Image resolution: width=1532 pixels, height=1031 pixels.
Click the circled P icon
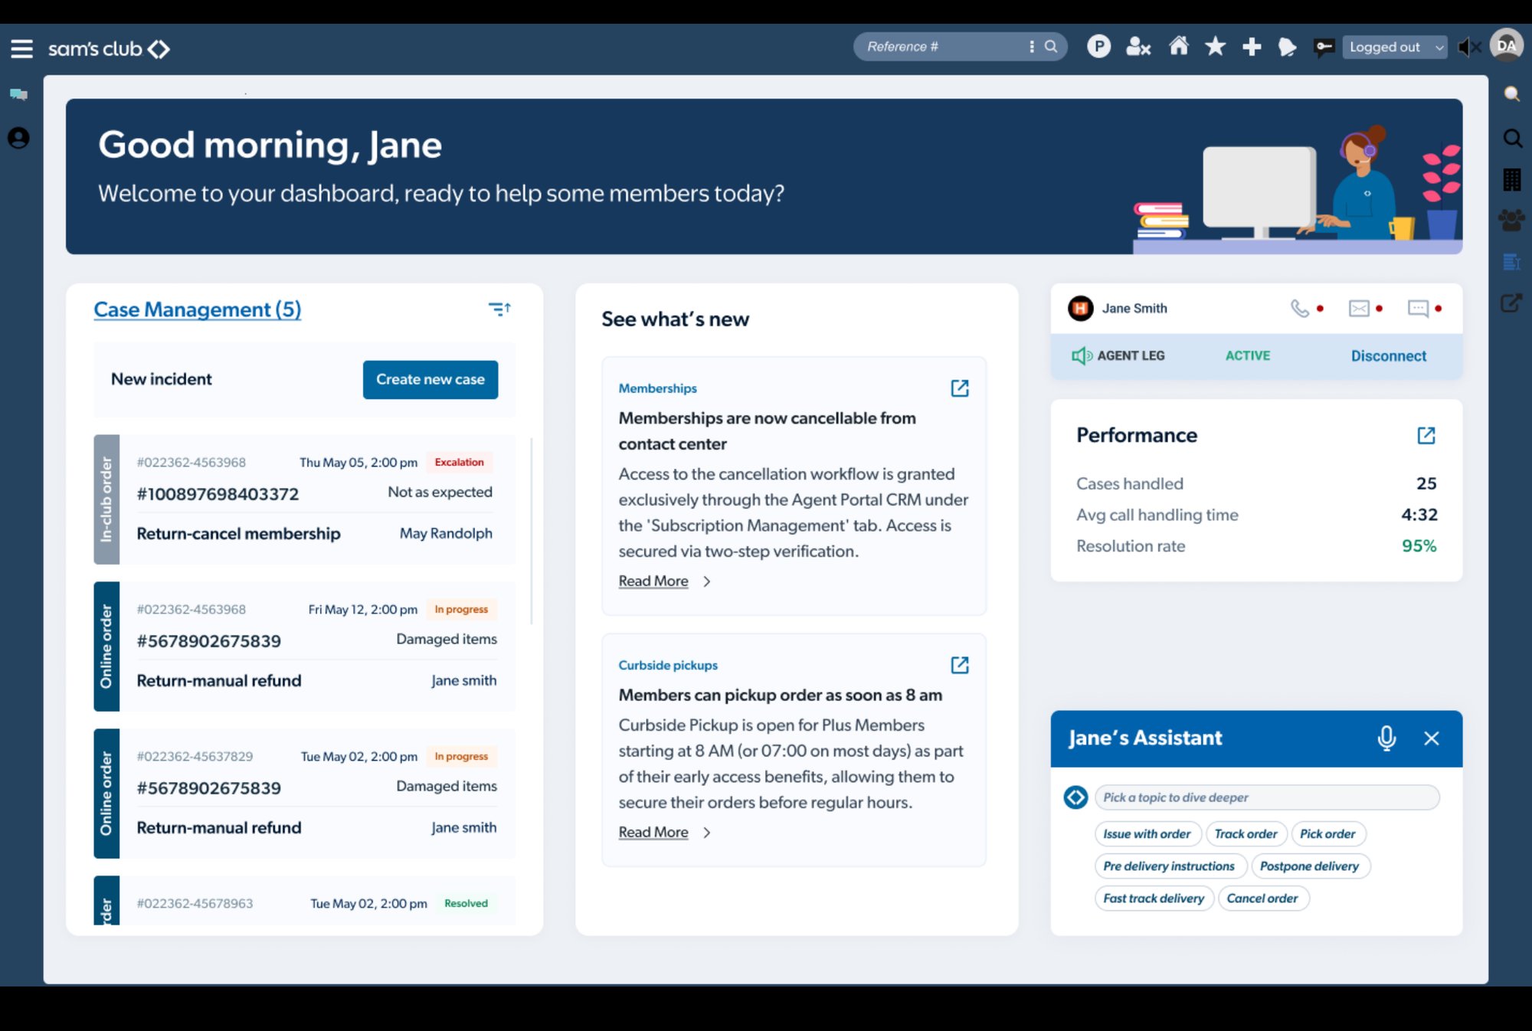coord(1098,47)
